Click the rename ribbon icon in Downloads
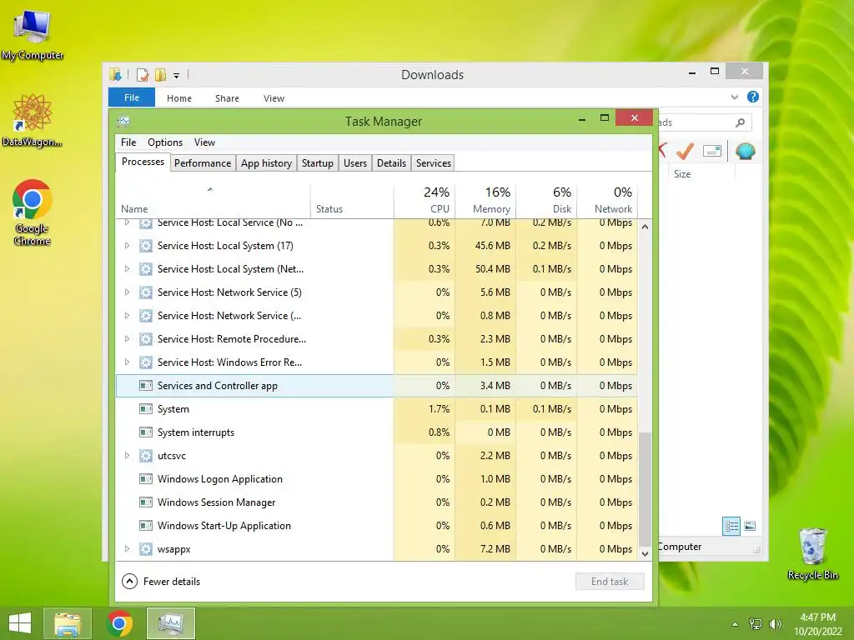The height and width of the screenshot is (640, 854). 712,151
